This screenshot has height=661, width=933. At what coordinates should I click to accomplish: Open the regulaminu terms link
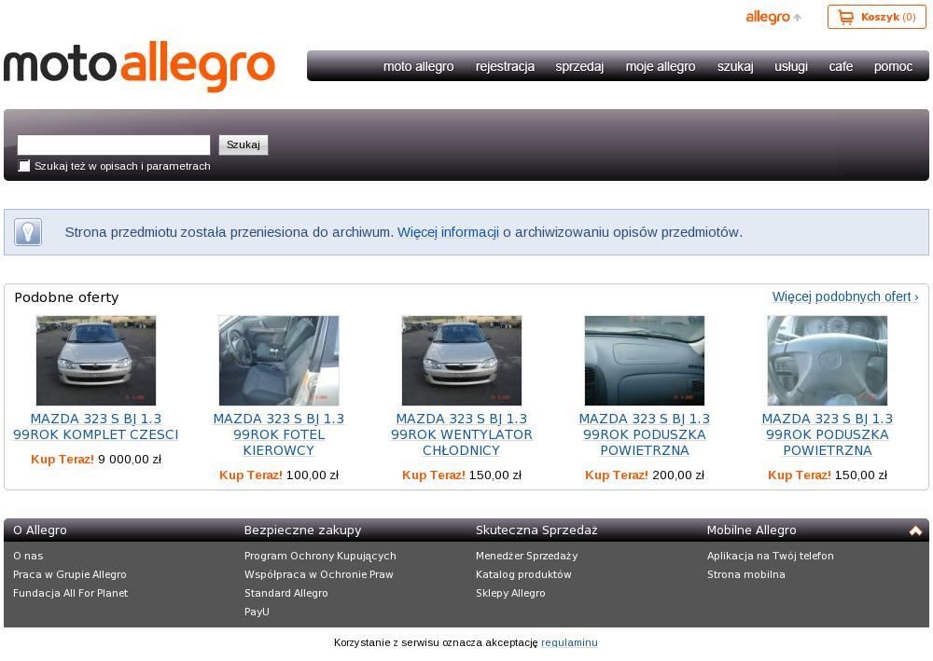569,642
